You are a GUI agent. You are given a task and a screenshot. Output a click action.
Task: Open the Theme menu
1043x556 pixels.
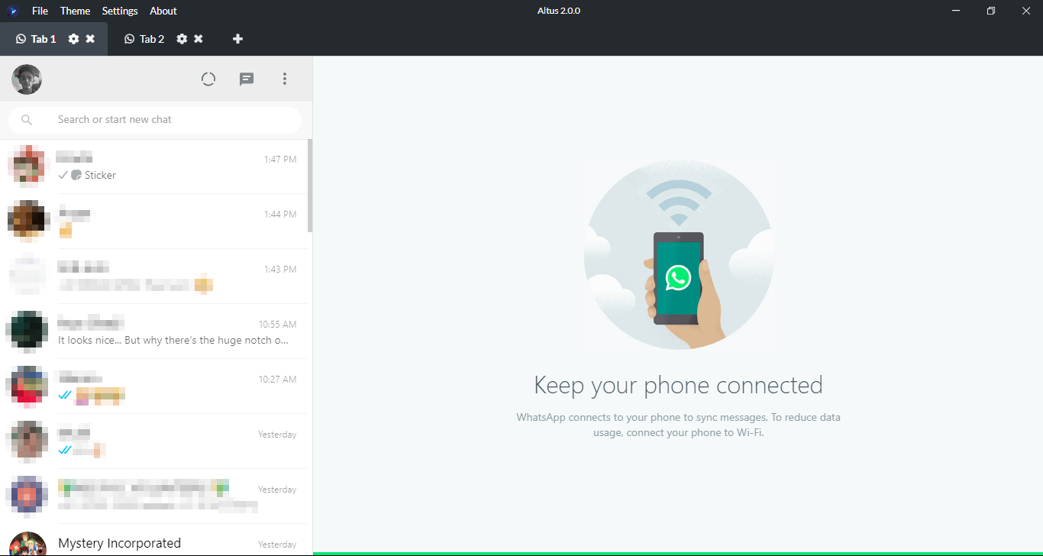pos(75,11)
